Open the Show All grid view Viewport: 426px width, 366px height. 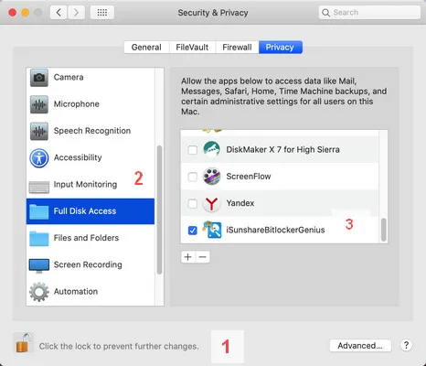[x=102, y=13]
